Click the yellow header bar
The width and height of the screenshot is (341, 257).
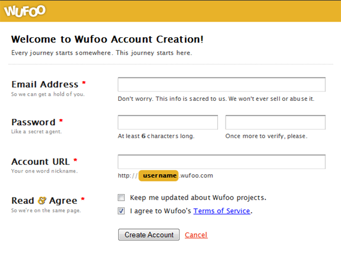pyautogui.click(x=170, y=11)
